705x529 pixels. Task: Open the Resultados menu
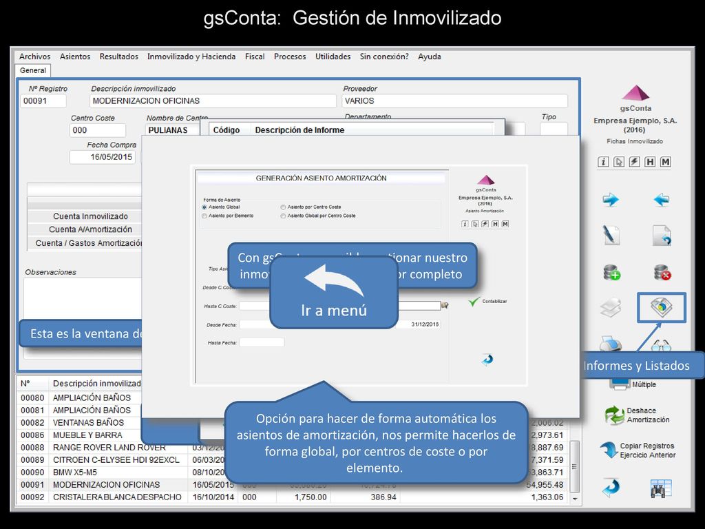click(x=118, y=56)
